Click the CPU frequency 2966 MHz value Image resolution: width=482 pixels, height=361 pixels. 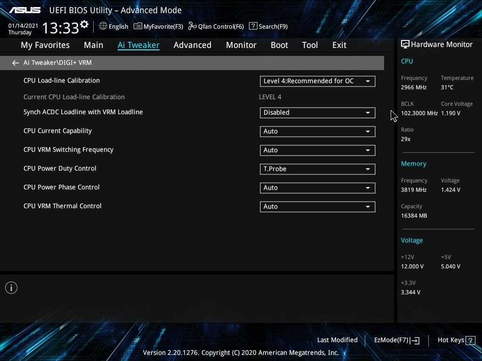[x=413, y=87]
